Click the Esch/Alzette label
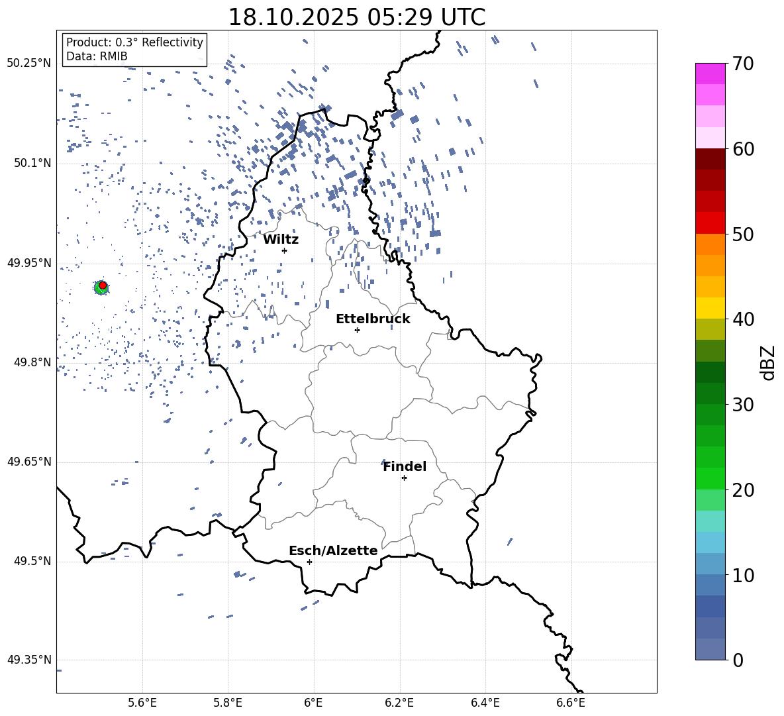The height and width of the screenshot is (716, 784). point(333,550)
